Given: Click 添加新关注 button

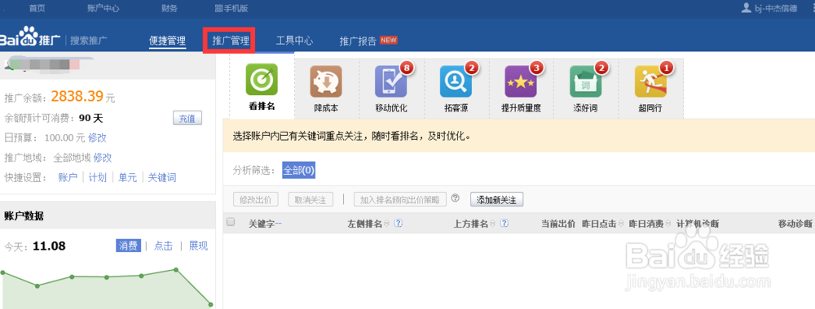Looking at the screenshot, I should (496, 199).
